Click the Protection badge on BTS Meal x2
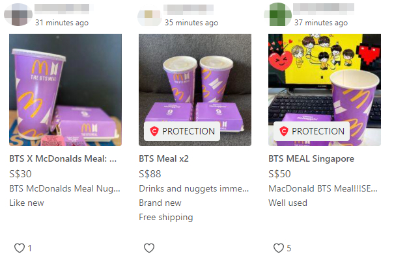The height and width of the screenshot is (263, 394). tap(182, 131)
